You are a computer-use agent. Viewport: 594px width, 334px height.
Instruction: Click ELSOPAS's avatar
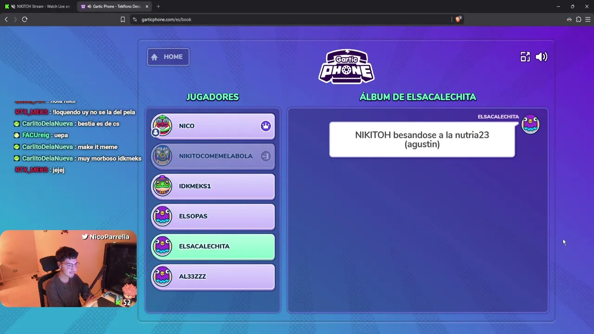click(162, 216)
